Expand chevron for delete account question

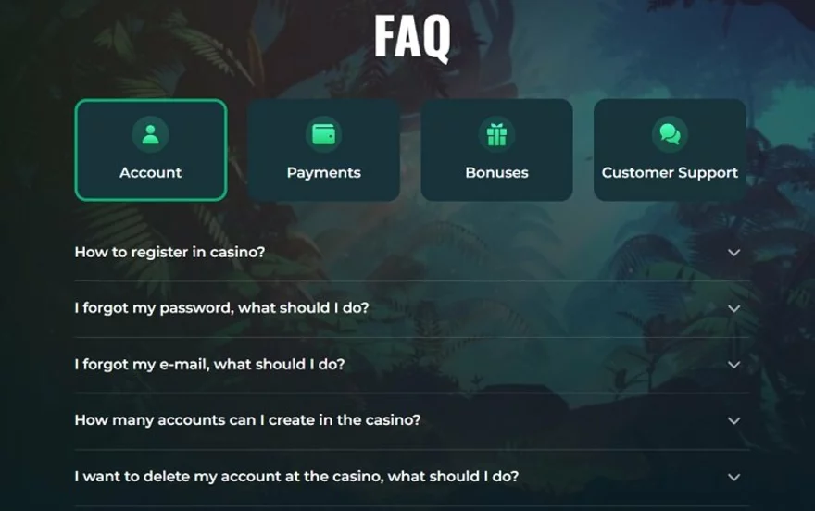(x=733, y=478)
